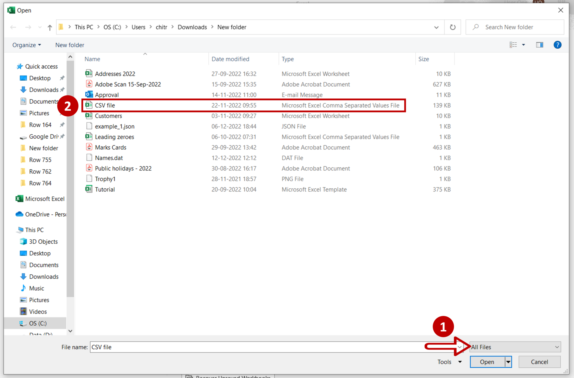Screen dimensions: 574x378
Task: Navigate up one folder level
Action: click(50, 27)
